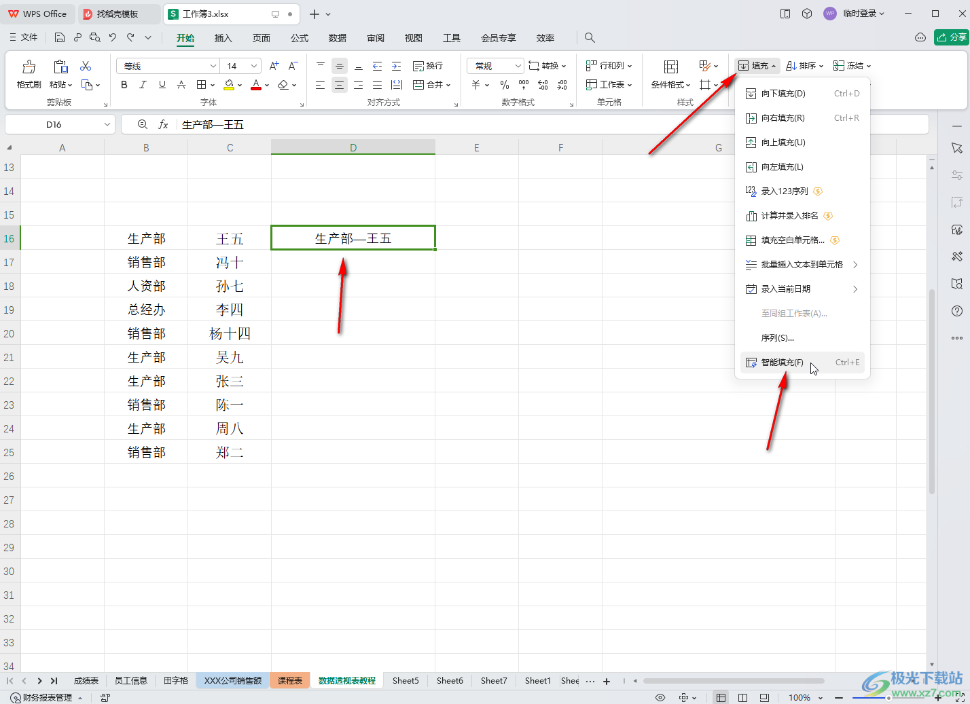Open the font name dropdown (等线)

tap(213, 66)
